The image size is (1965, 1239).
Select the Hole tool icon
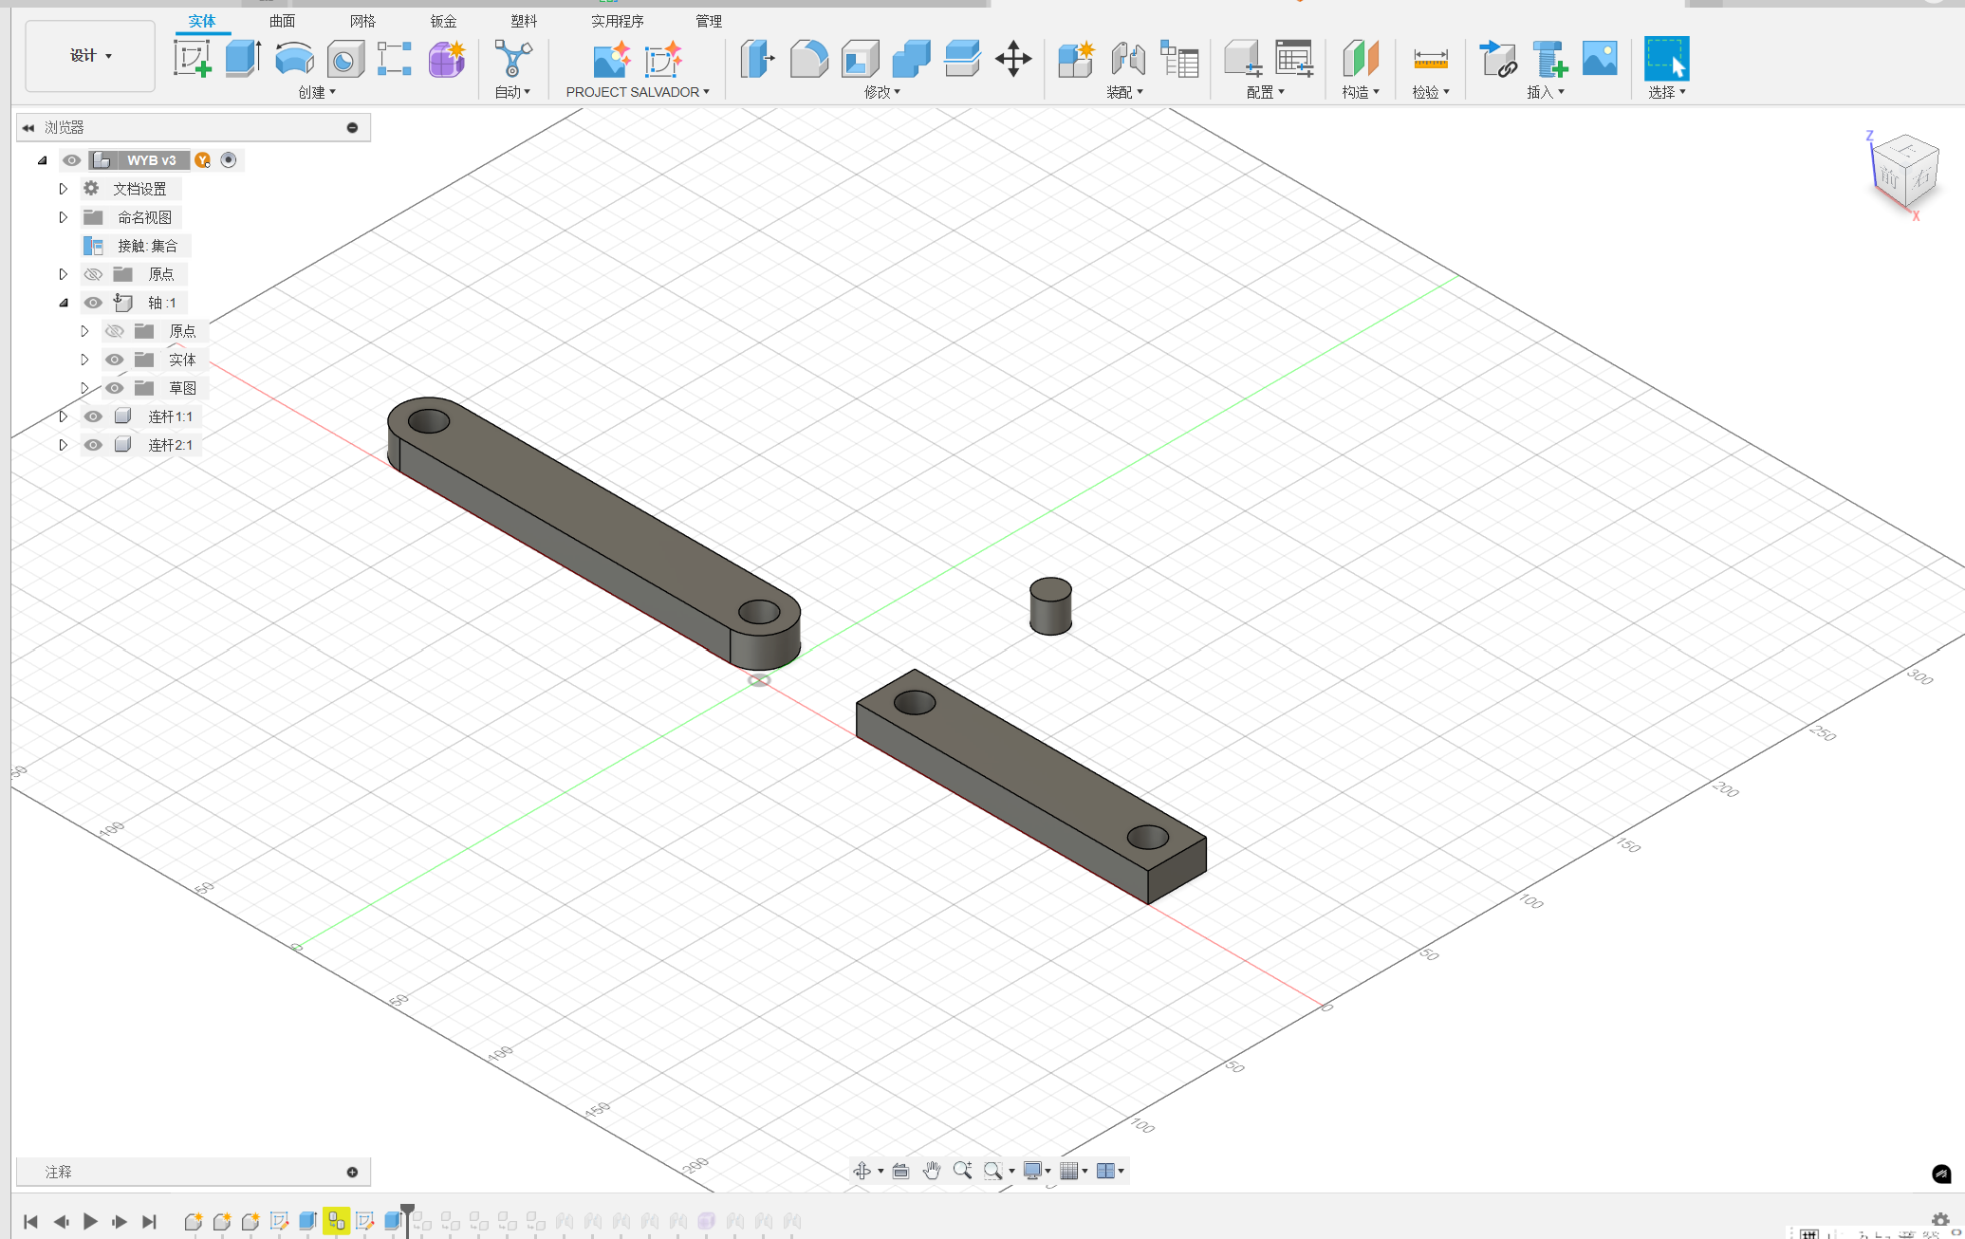(x=345, y=59)
